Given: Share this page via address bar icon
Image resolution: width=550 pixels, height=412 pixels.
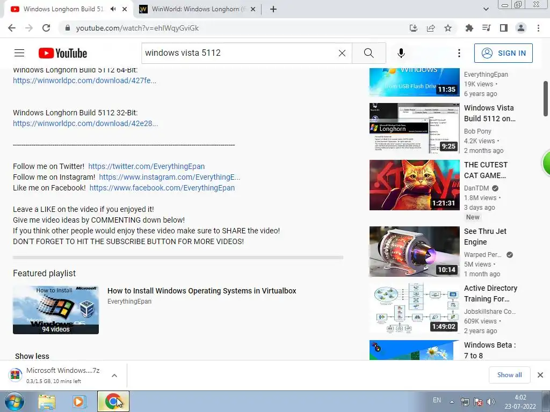Looking at the screenshot, I should pos(431,28).
